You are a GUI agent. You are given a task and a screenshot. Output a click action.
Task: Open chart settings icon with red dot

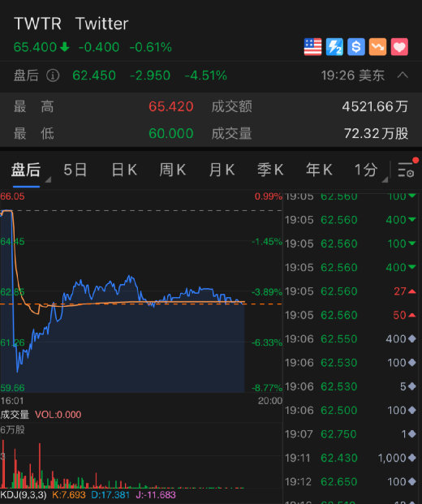[407, 169]
